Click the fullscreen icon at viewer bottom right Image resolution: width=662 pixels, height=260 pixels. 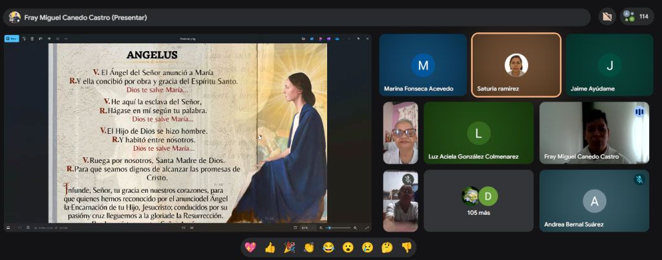click(x=367, y=228)
